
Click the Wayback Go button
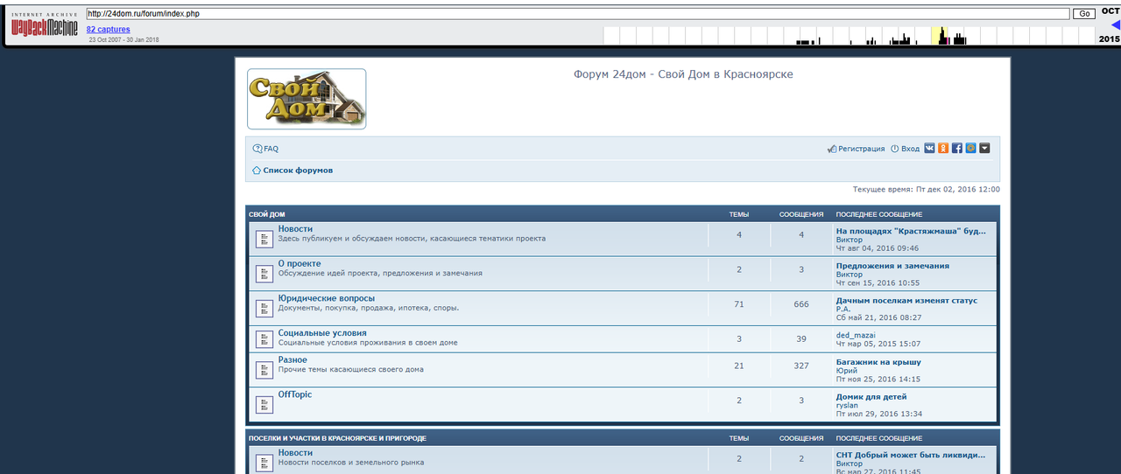1084,14
